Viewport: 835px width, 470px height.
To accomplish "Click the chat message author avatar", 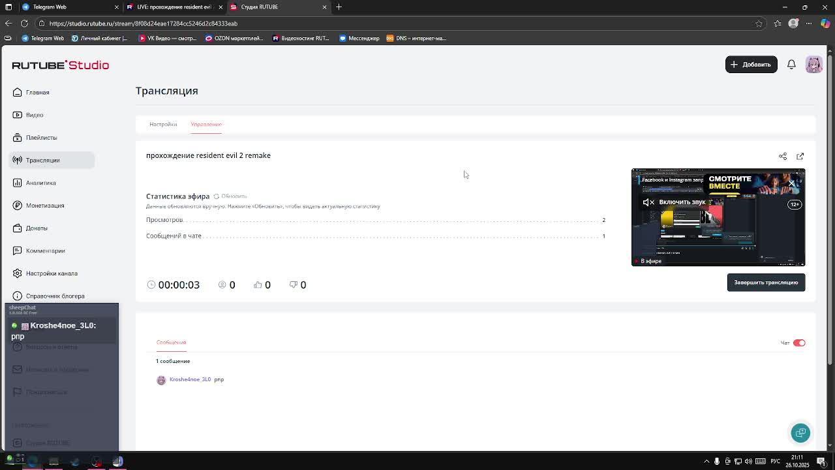I will pyautogui.click(x=161, y=380).
